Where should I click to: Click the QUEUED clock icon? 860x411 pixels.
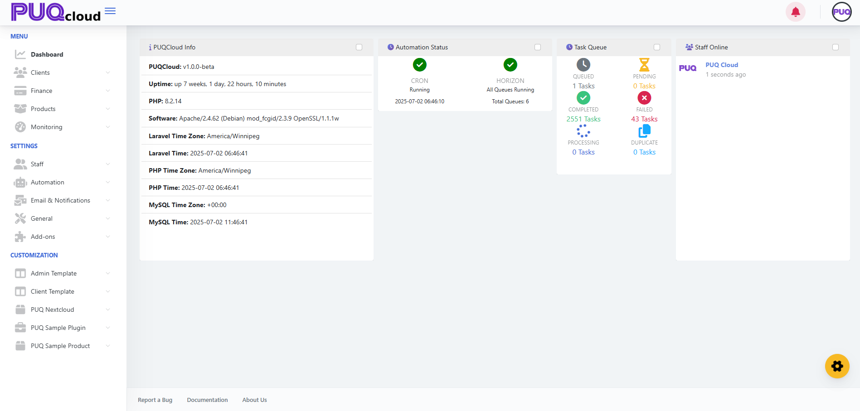pos(583,65)
